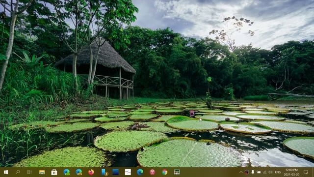Image resolution: width=314 pixels, height=177 pixels.
Task: Click the OBS Studio tray icon
Action: click(247, 172)
